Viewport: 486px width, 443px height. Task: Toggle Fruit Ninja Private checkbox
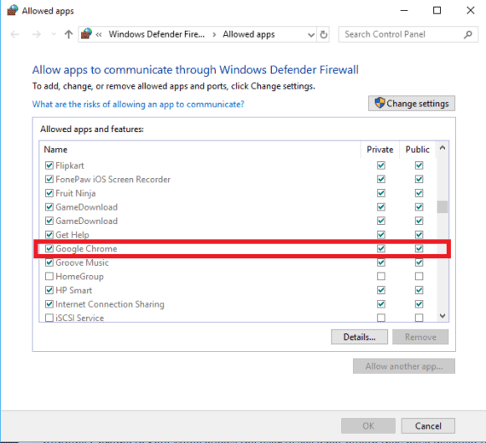381,193
